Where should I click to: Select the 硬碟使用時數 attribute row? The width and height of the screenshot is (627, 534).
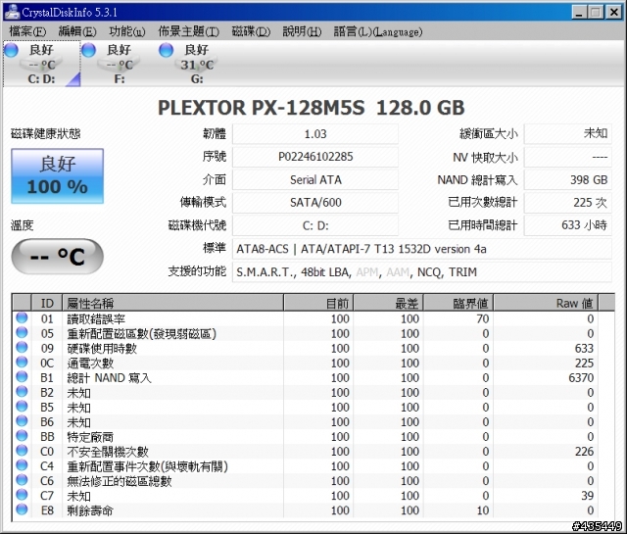306,349
